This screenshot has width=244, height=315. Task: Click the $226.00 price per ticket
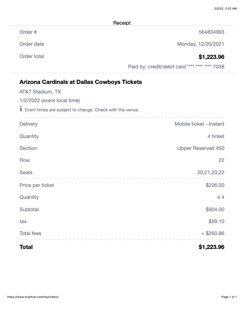(215, 185)
